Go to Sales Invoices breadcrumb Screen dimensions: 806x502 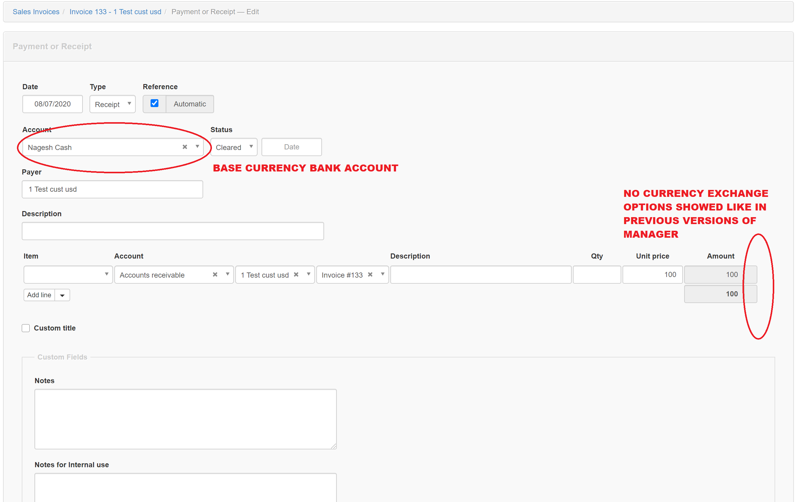coord(36,11)
